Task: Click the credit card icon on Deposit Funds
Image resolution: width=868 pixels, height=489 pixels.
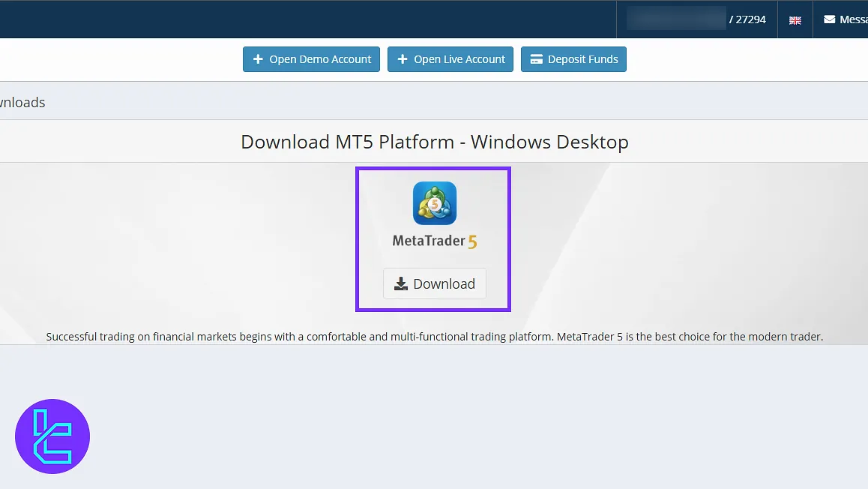Action: coord(536,59)
